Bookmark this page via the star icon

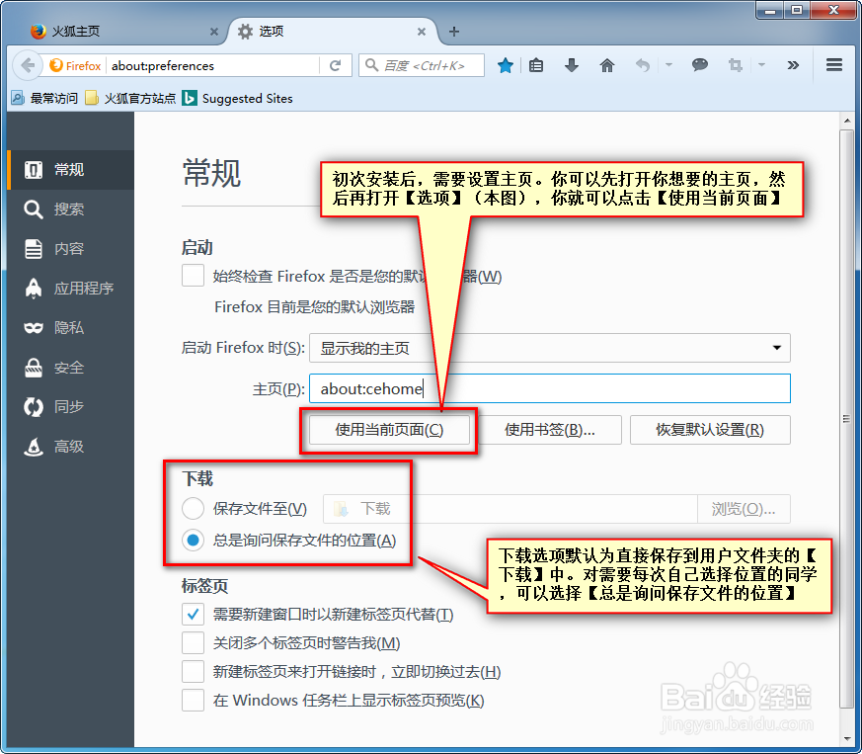[x=505, y=64]
